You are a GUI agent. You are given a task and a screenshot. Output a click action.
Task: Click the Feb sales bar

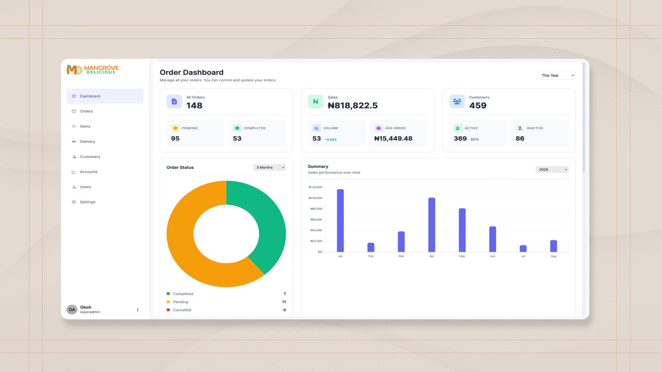[371, 247]
